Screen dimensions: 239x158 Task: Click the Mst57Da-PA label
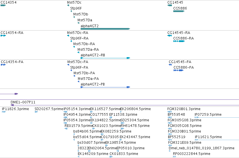click(88, 79)
